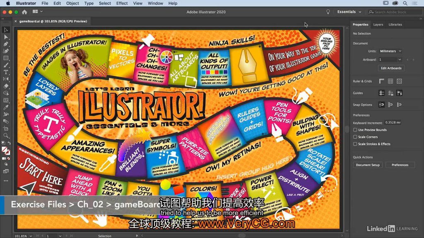Select the Direct Selection tool
The height and width of the screenshot is (238, 424).
pos(6,37)
